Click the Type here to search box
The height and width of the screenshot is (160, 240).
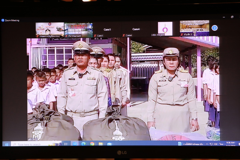tap(36, 144)
